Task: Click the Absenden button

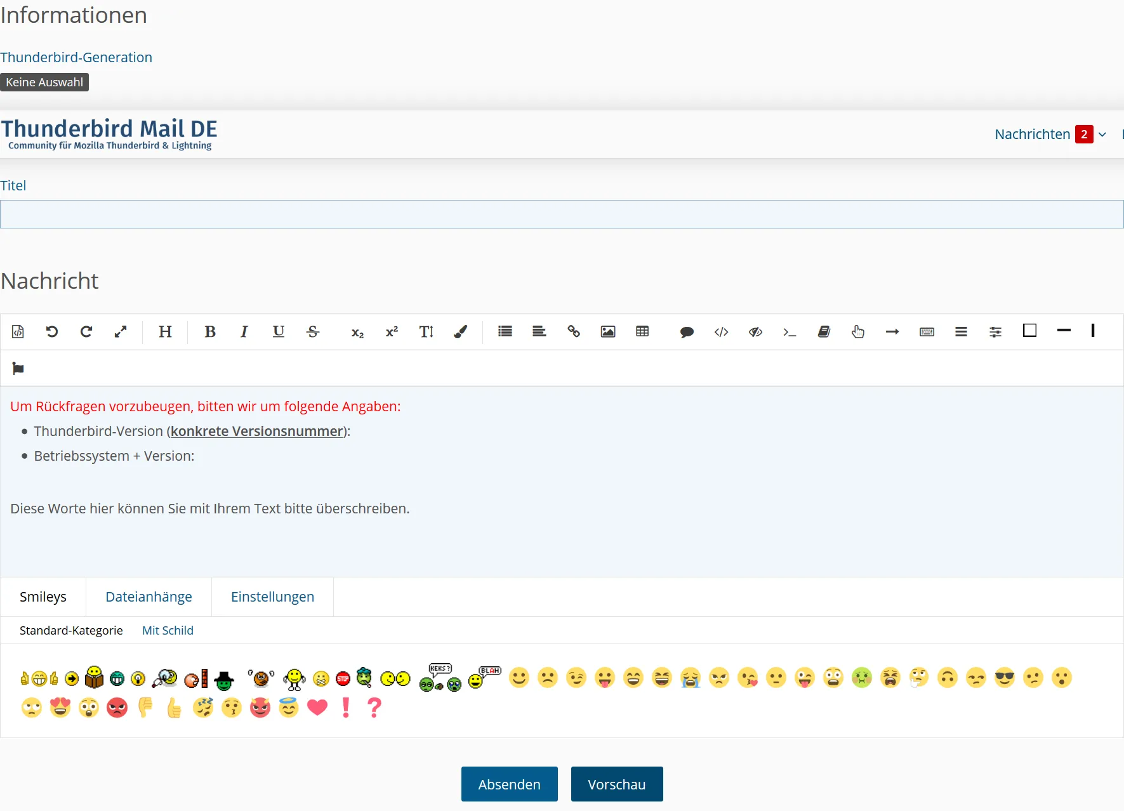Action: tap(510, 784)
